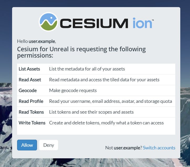Select the Read Asset permission label
Image resolution: width=190 pixels, height=167 pixels.
click(x=30, y=80)
